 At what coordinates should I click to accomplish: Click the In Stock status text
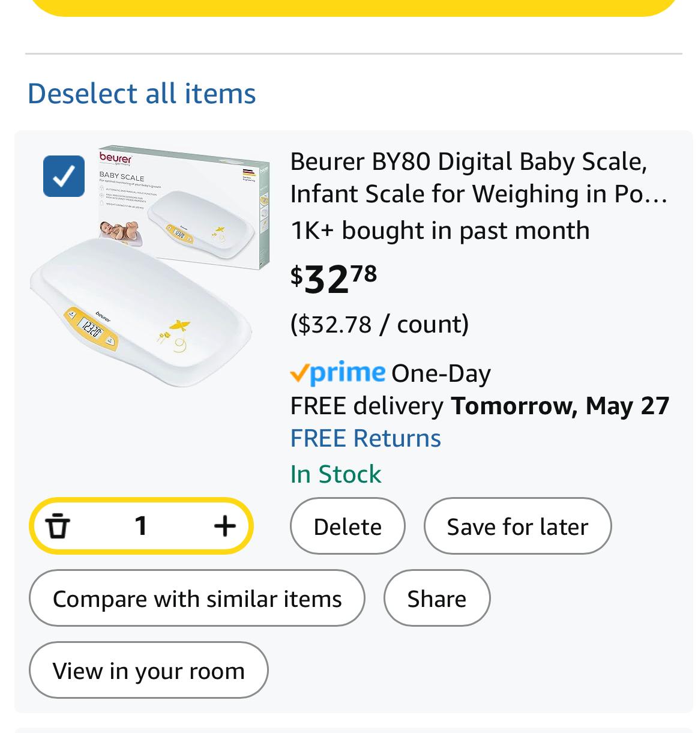[335, 474]
